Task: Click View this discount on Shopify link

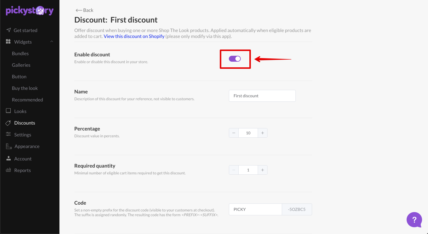Action: 134,36
